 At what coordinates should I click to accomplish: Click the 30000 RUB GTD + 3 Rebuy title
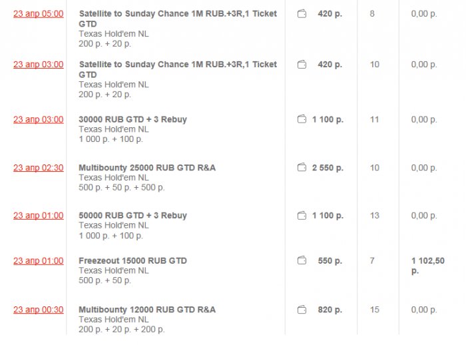[x=132, y=120]
